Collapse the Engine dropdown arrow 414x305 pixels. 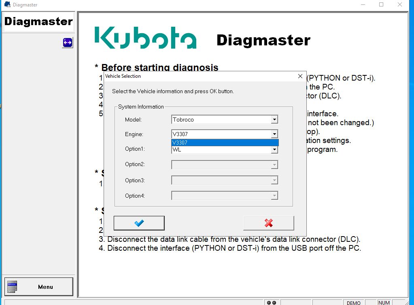click(x=275, y=134)
